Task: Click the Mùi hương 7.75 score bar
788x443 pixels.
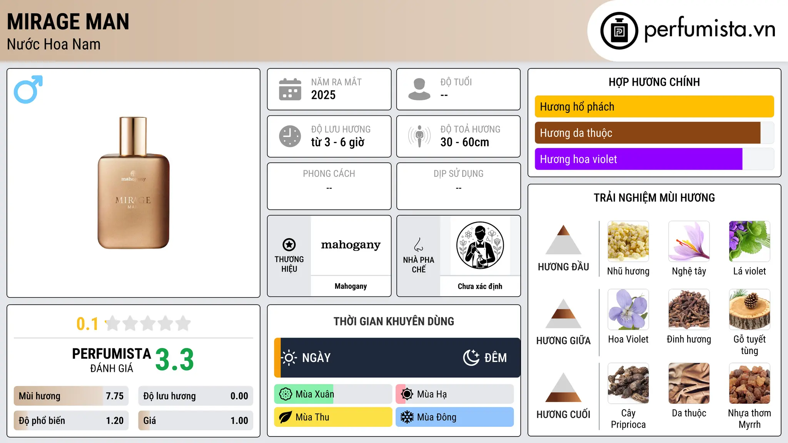Action: 71,396
